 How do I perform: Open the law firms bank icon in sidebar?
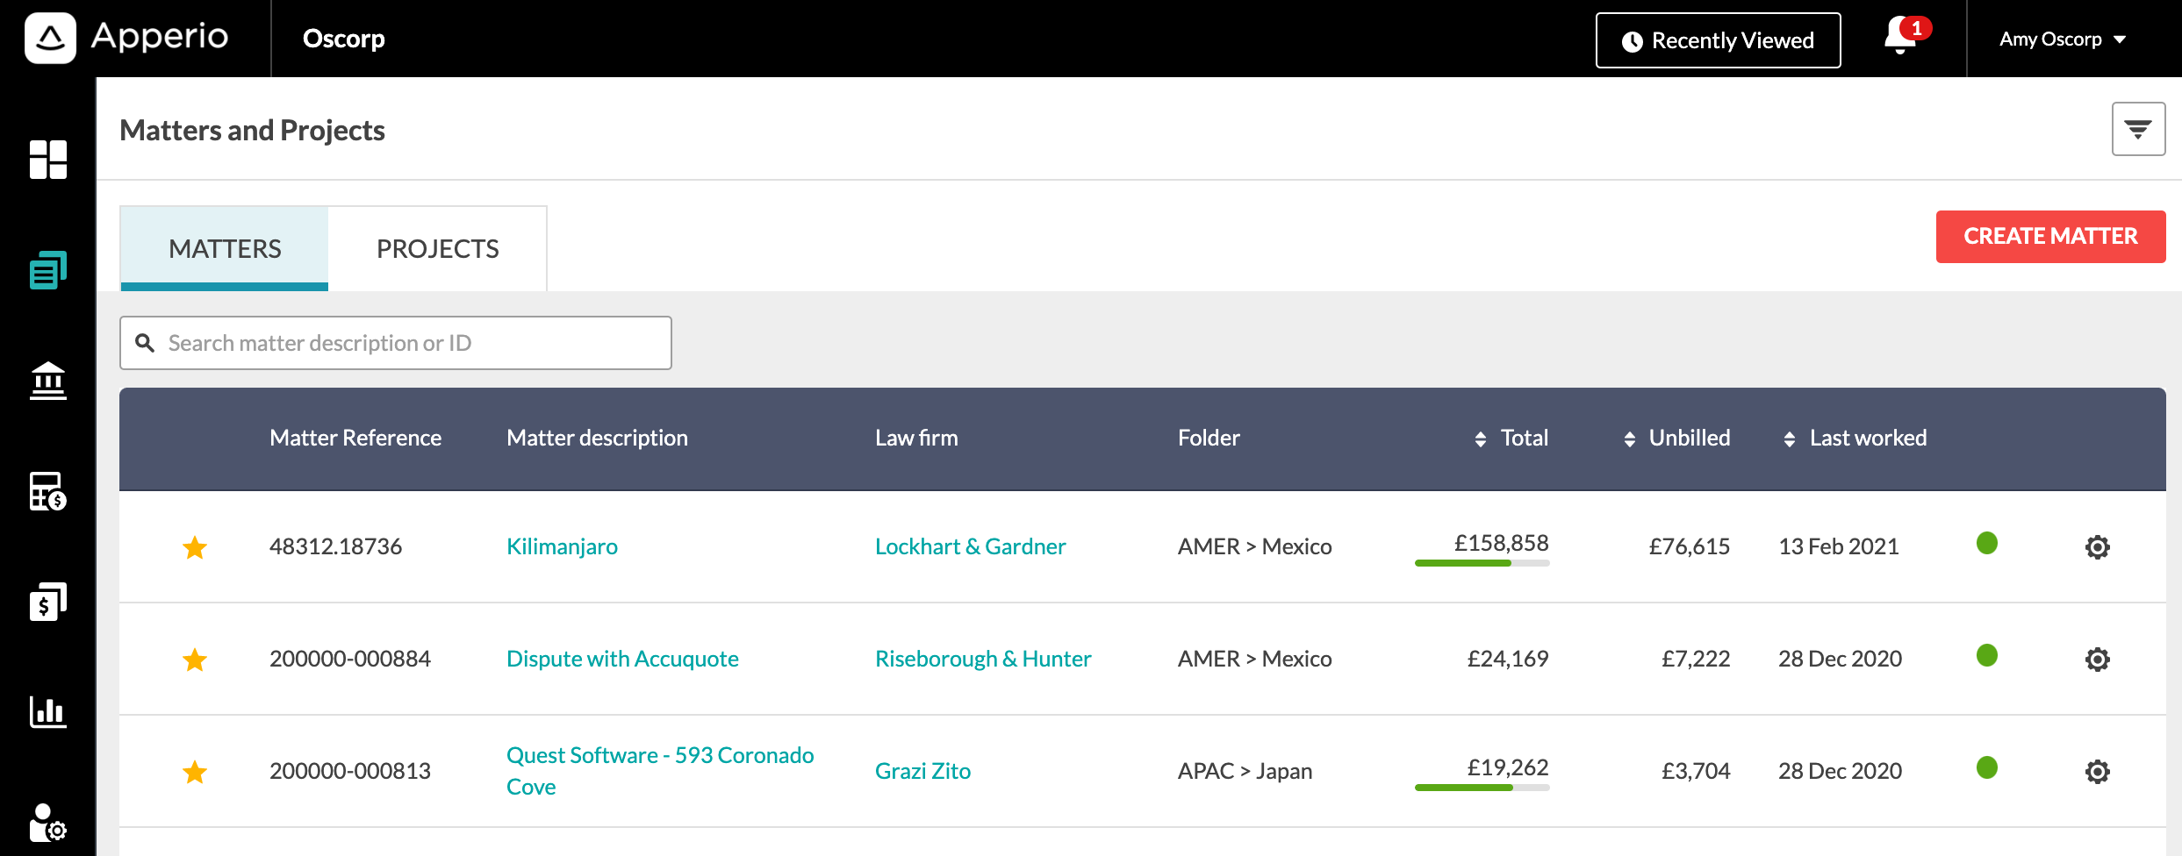coord(48,381)
